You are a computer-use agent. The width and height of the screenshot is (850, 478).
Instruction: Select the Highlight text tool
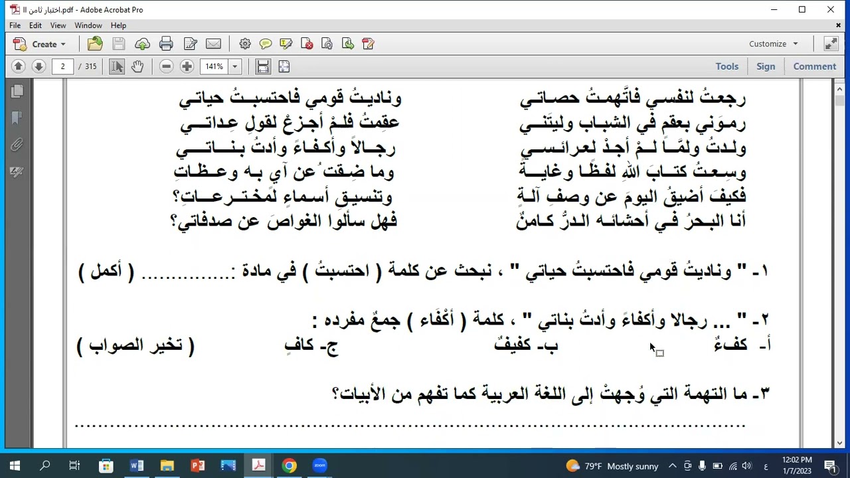[286, 44]
